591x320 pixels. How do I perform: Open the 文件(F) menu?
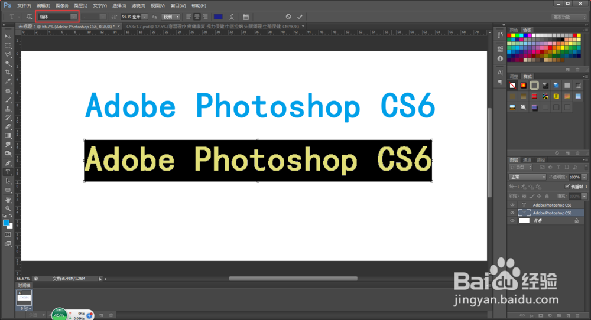pos(24,6)
